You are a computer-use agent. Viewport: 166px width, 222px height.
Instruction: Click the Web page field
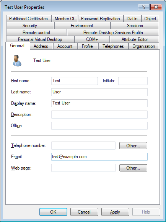pyautogui.click(x=83, y=168)
